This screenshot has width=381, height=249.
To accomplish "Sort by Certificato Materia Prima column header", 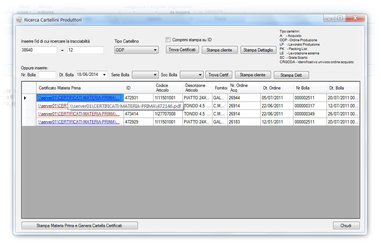I will pyautogui.click(x=80, y=88).
